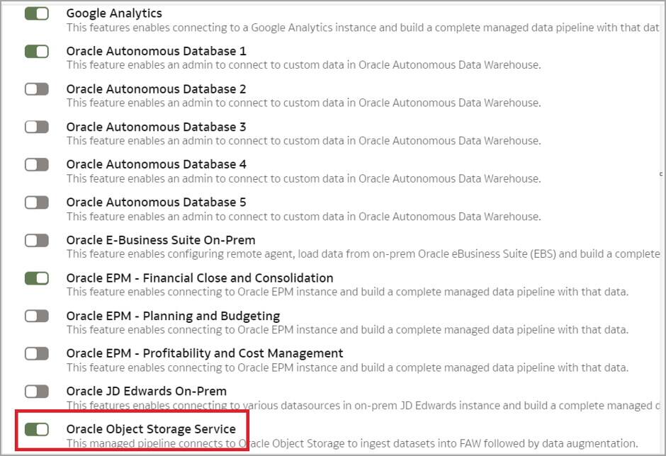The image size is (666, 456).
Task: Click the Google Analytics feature title text
Action: [114, 13]
